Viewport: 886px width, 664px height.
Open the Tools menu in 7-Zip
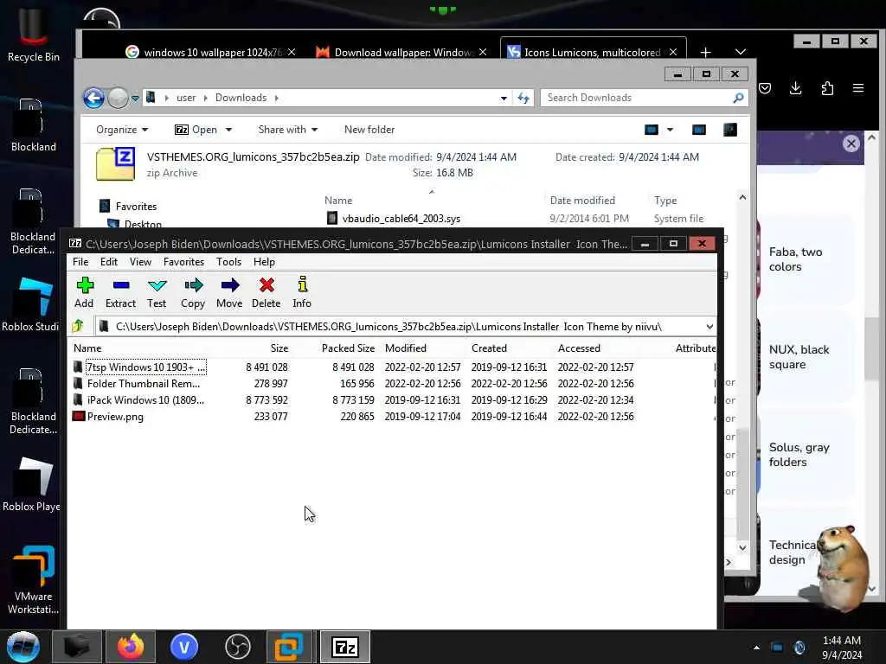(x=228, y=262)
